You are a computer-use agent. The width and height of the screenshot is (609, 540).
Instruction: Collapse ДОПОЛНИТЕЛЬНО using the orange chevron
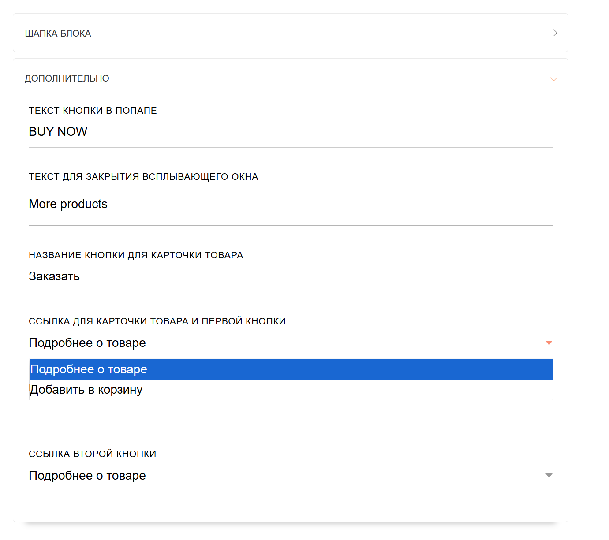(x=554, y=79)
